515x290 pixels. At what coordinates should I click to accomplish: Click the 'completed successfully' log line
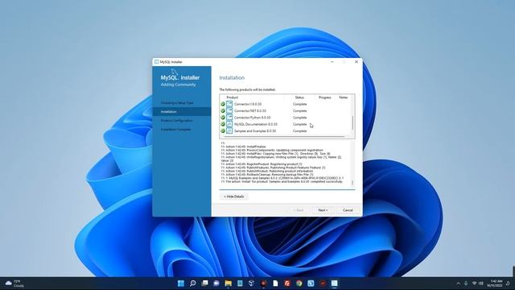pyautogui.click(x=282, y=181)
